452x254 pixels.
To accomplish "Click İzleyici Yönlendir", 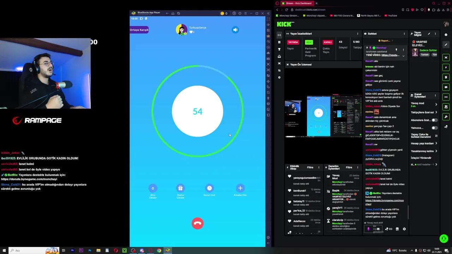I will click(421, 158).
